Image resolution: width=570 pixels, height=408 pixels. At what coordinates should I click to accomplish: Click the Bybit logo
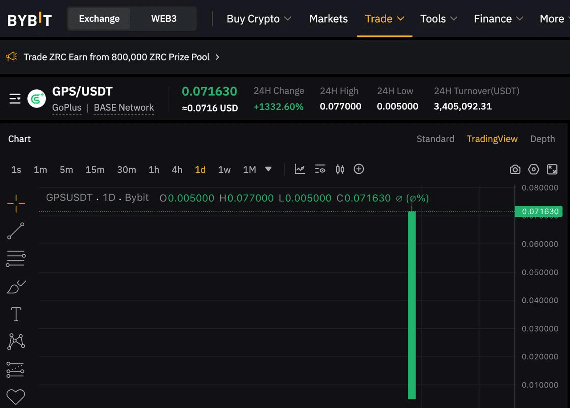click(x=29, y=19)
